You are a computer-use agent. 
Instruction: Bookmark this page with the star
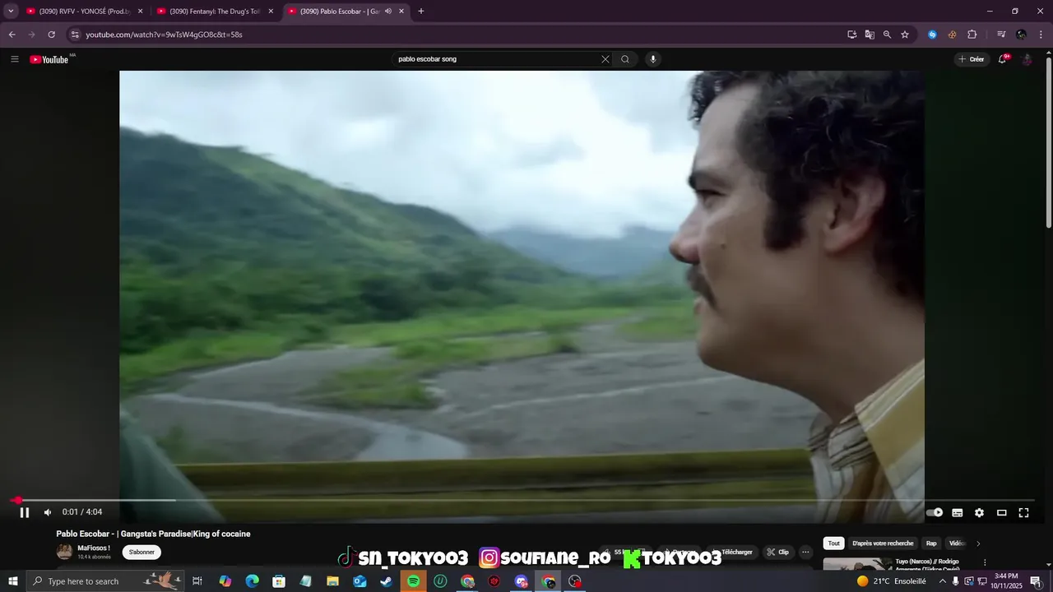point(905,35)
